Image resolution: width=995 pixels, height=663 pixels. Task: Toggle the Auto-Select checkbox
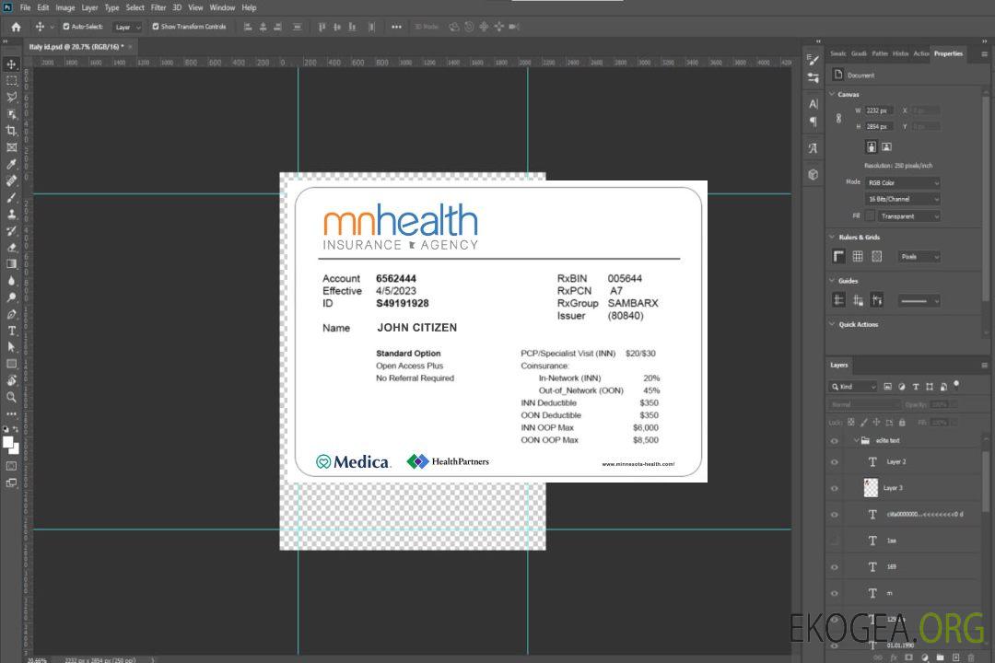click(x=66, y=27)
